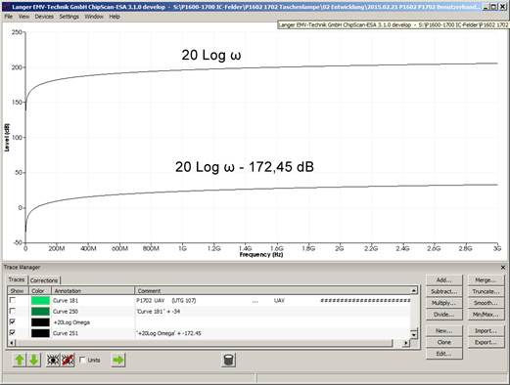Move selected trace down with green arrow

[34, 360]
